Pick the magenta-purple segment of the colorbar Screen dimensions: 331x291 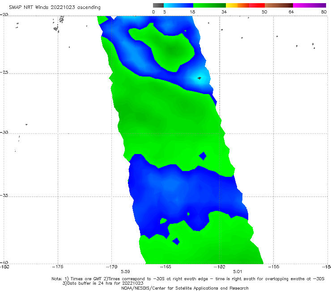tap(310, 5)
